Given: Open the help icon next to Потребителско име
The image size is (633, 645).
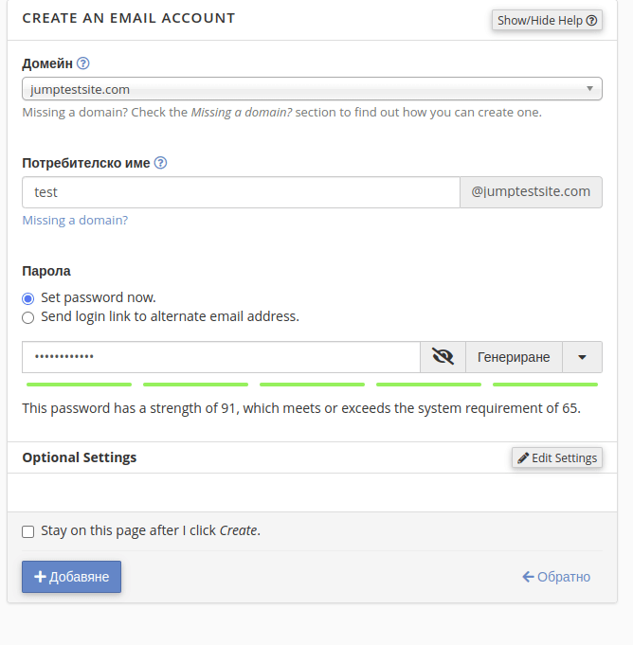Looking at the screenshot, I should [160, 163].
